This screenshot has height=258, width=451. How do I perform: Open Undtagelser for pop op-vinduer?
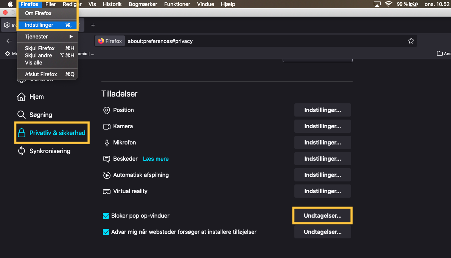pyautogui.click(x=322, y=216)
